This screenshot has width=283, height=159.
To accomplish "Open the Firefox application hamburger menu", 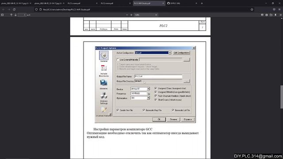I will coord(279,9).
